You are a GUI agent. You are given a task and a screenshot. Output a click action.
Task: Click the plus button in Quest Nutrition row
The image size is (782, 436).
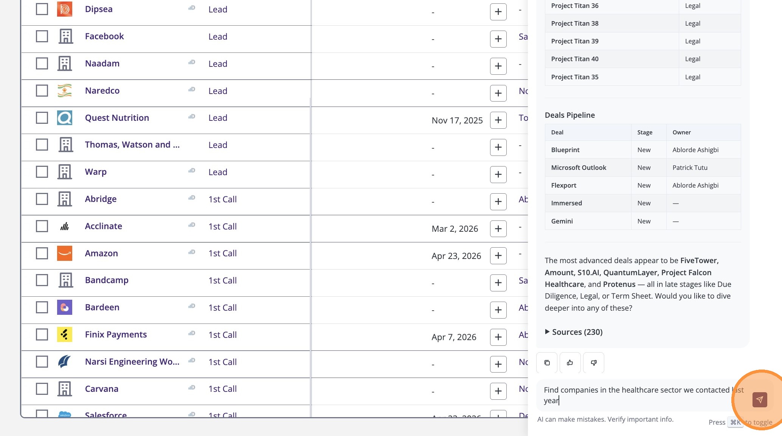point(498,120)
